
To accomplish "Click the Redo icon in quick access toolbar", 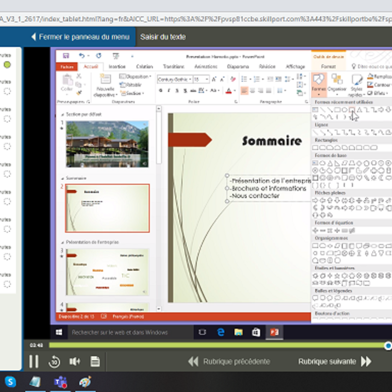I will 99,55.
